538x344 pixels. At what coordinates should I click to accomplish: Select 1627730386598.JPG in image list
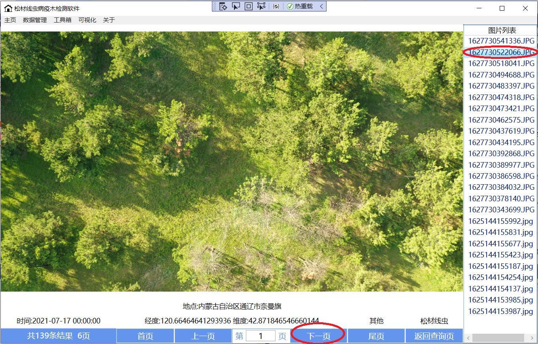(x=501, y=176)
